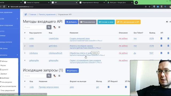This screenshot has height=96, width=171.
Task: Click the search magnifier in the incoming methods table
Action: click(x=49, y=27)
